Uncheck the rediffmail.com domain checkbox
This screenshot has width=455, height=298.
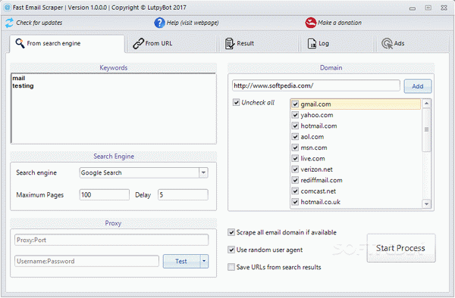tap(295, 180)
